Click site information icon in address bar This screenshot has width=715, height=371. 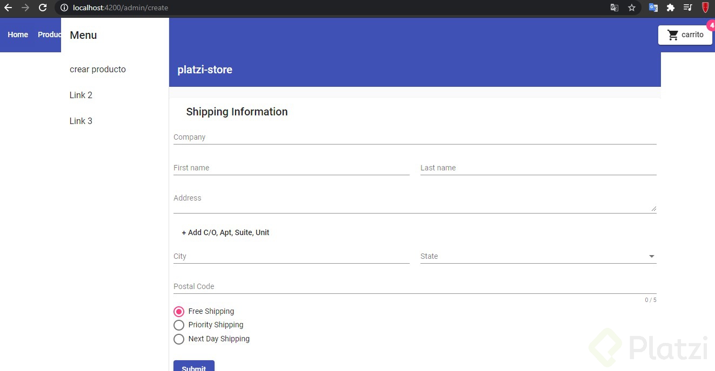click(64, 8)
